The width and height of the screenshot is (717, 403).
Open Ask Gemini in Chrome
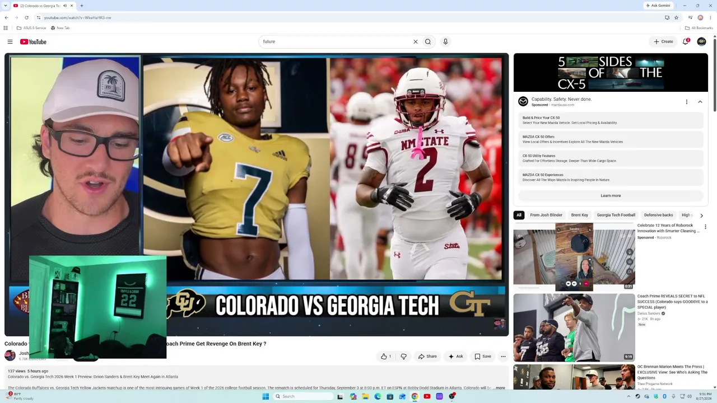[658, 6]
